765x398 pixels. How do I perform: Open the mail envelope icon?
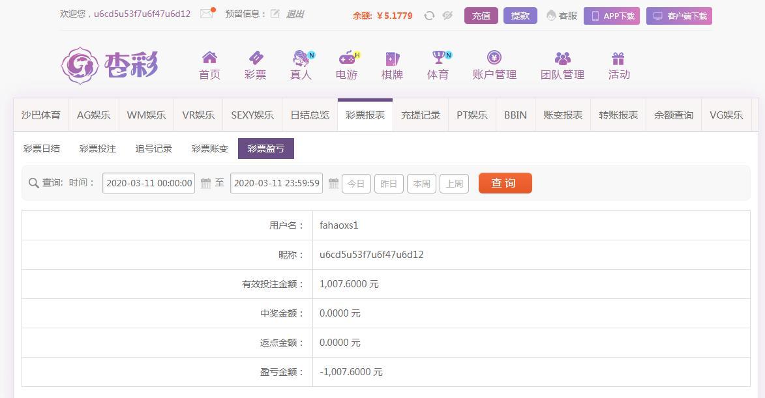tap(207, 14)
